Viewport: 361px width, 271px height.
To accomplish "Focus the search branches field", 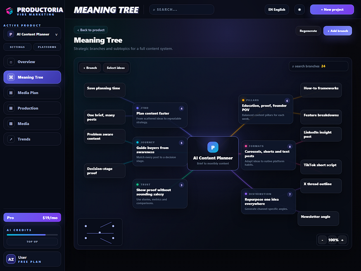I will pyautogui.click(x=319, y=66).
